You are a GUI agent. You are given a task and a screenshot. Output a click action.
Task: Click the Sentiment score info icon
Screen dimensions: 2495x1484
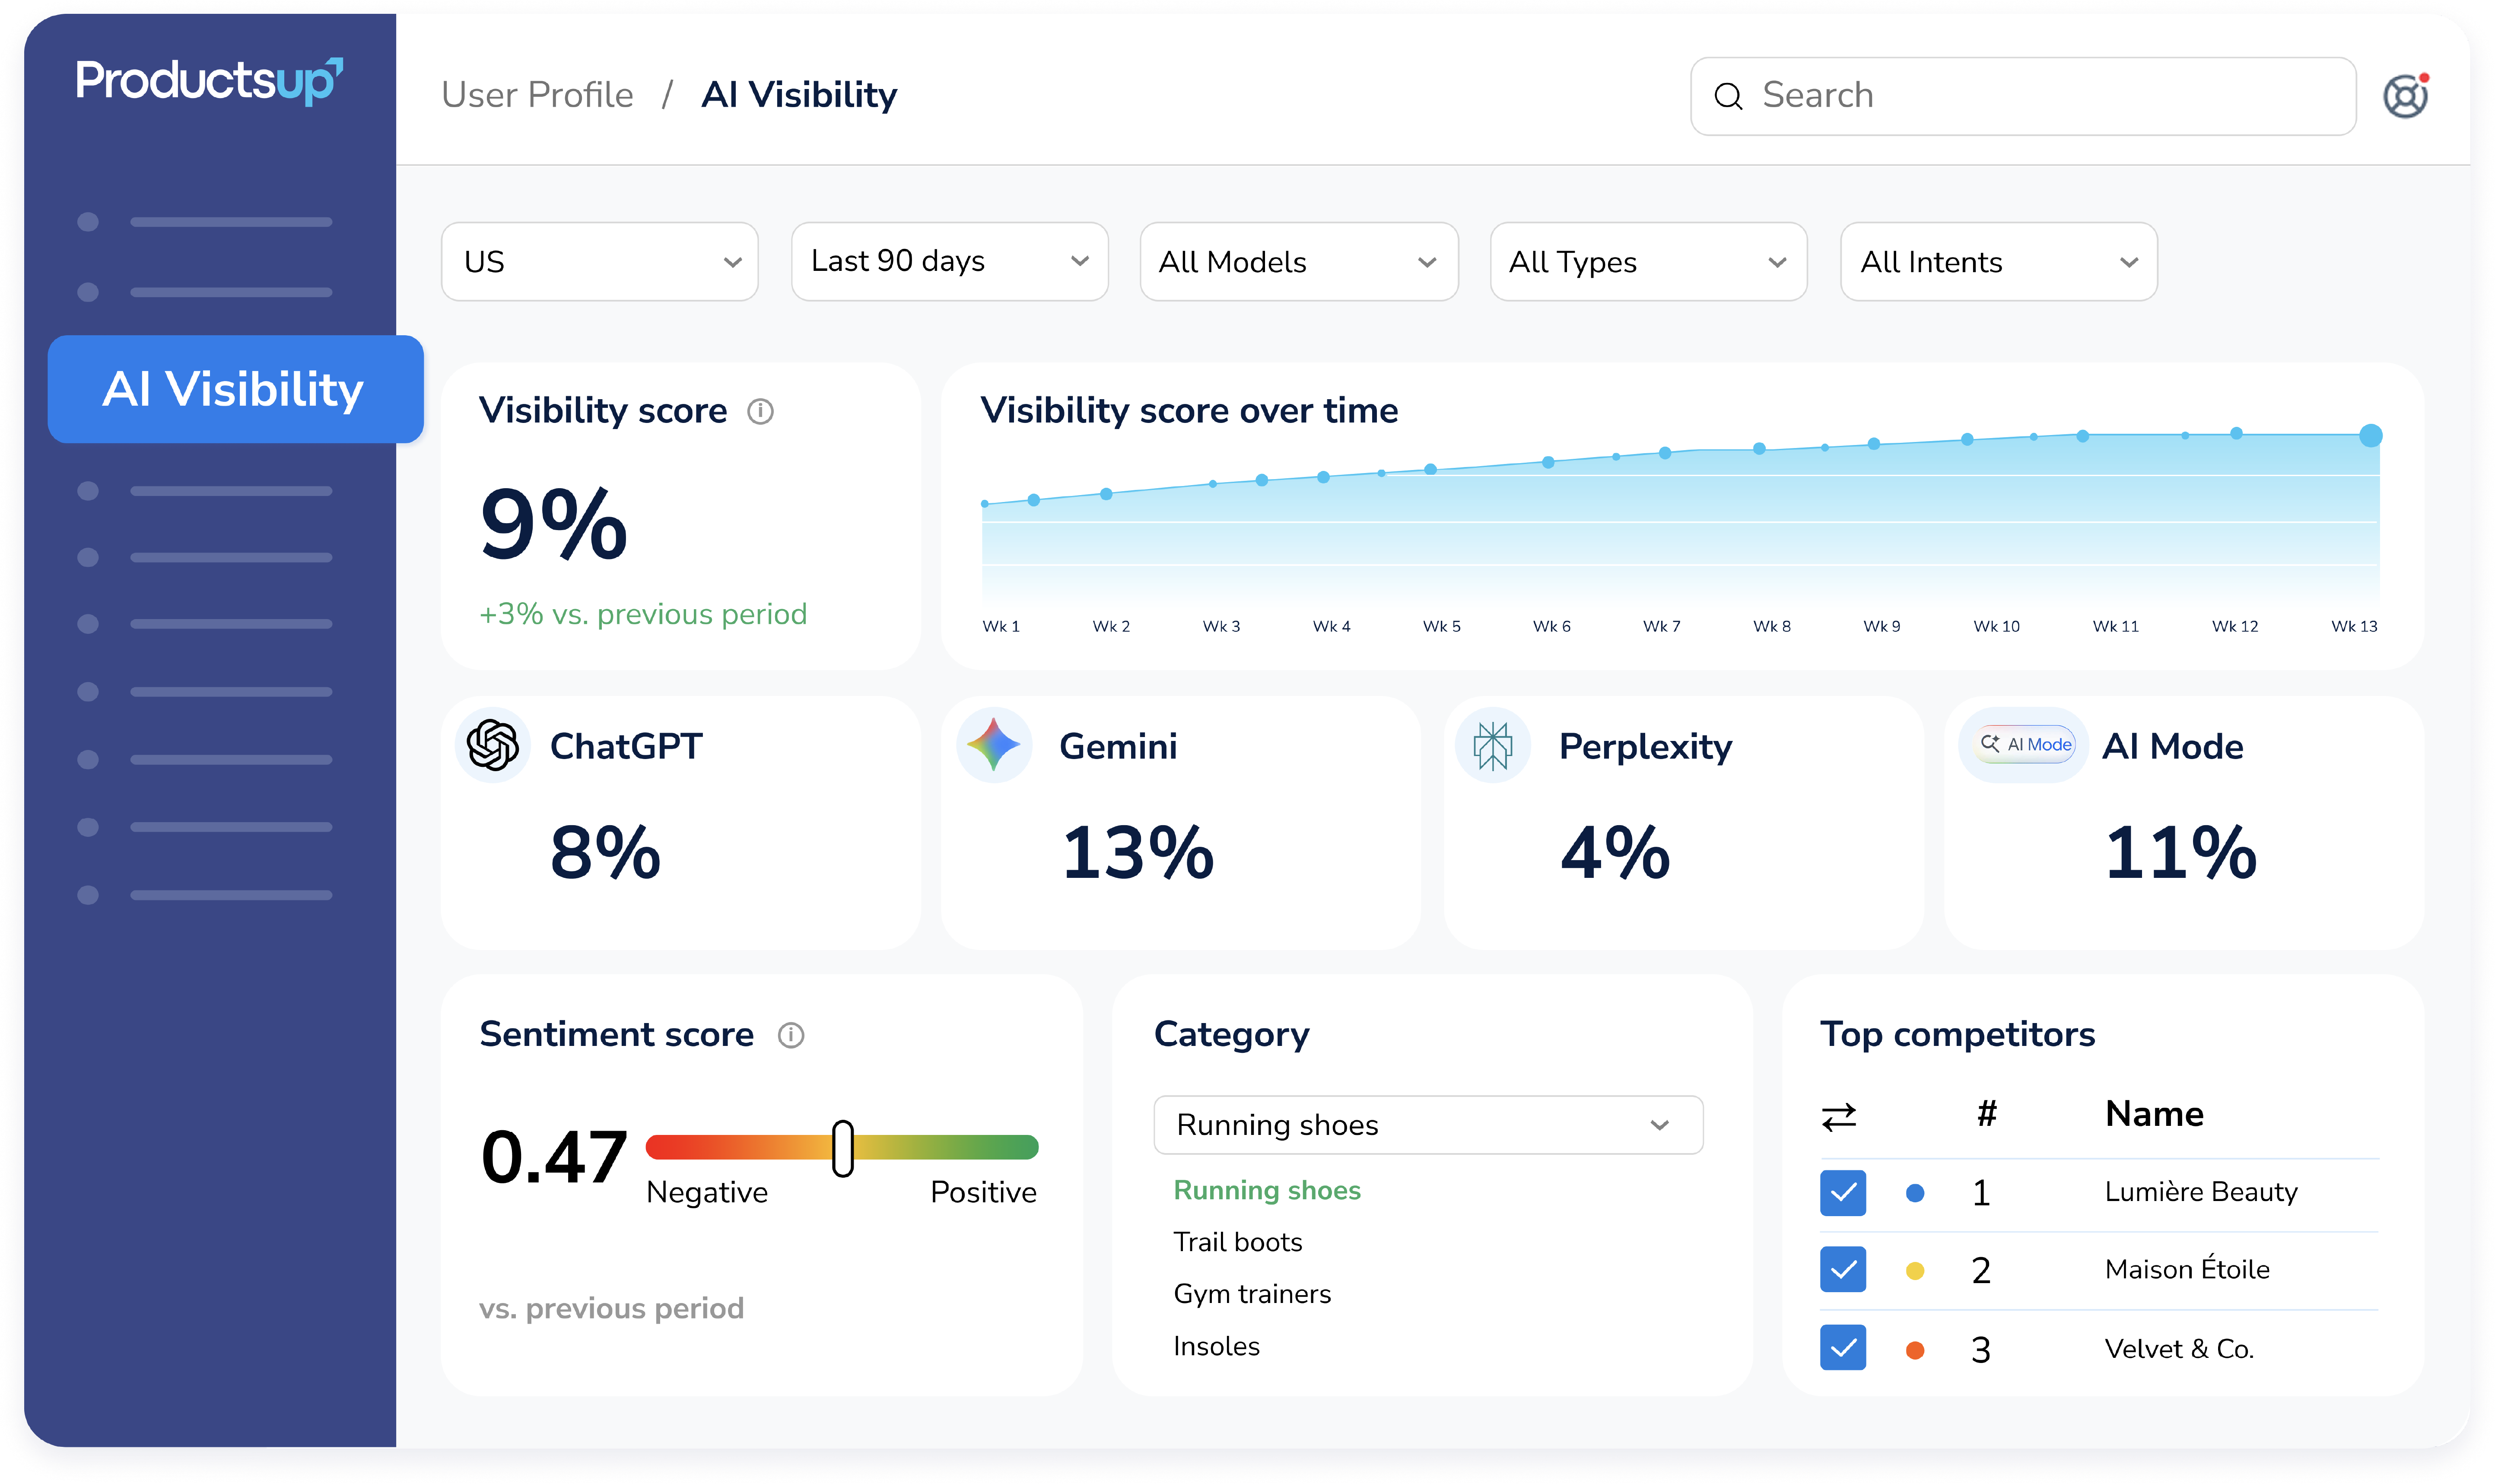click(791, 1035)
